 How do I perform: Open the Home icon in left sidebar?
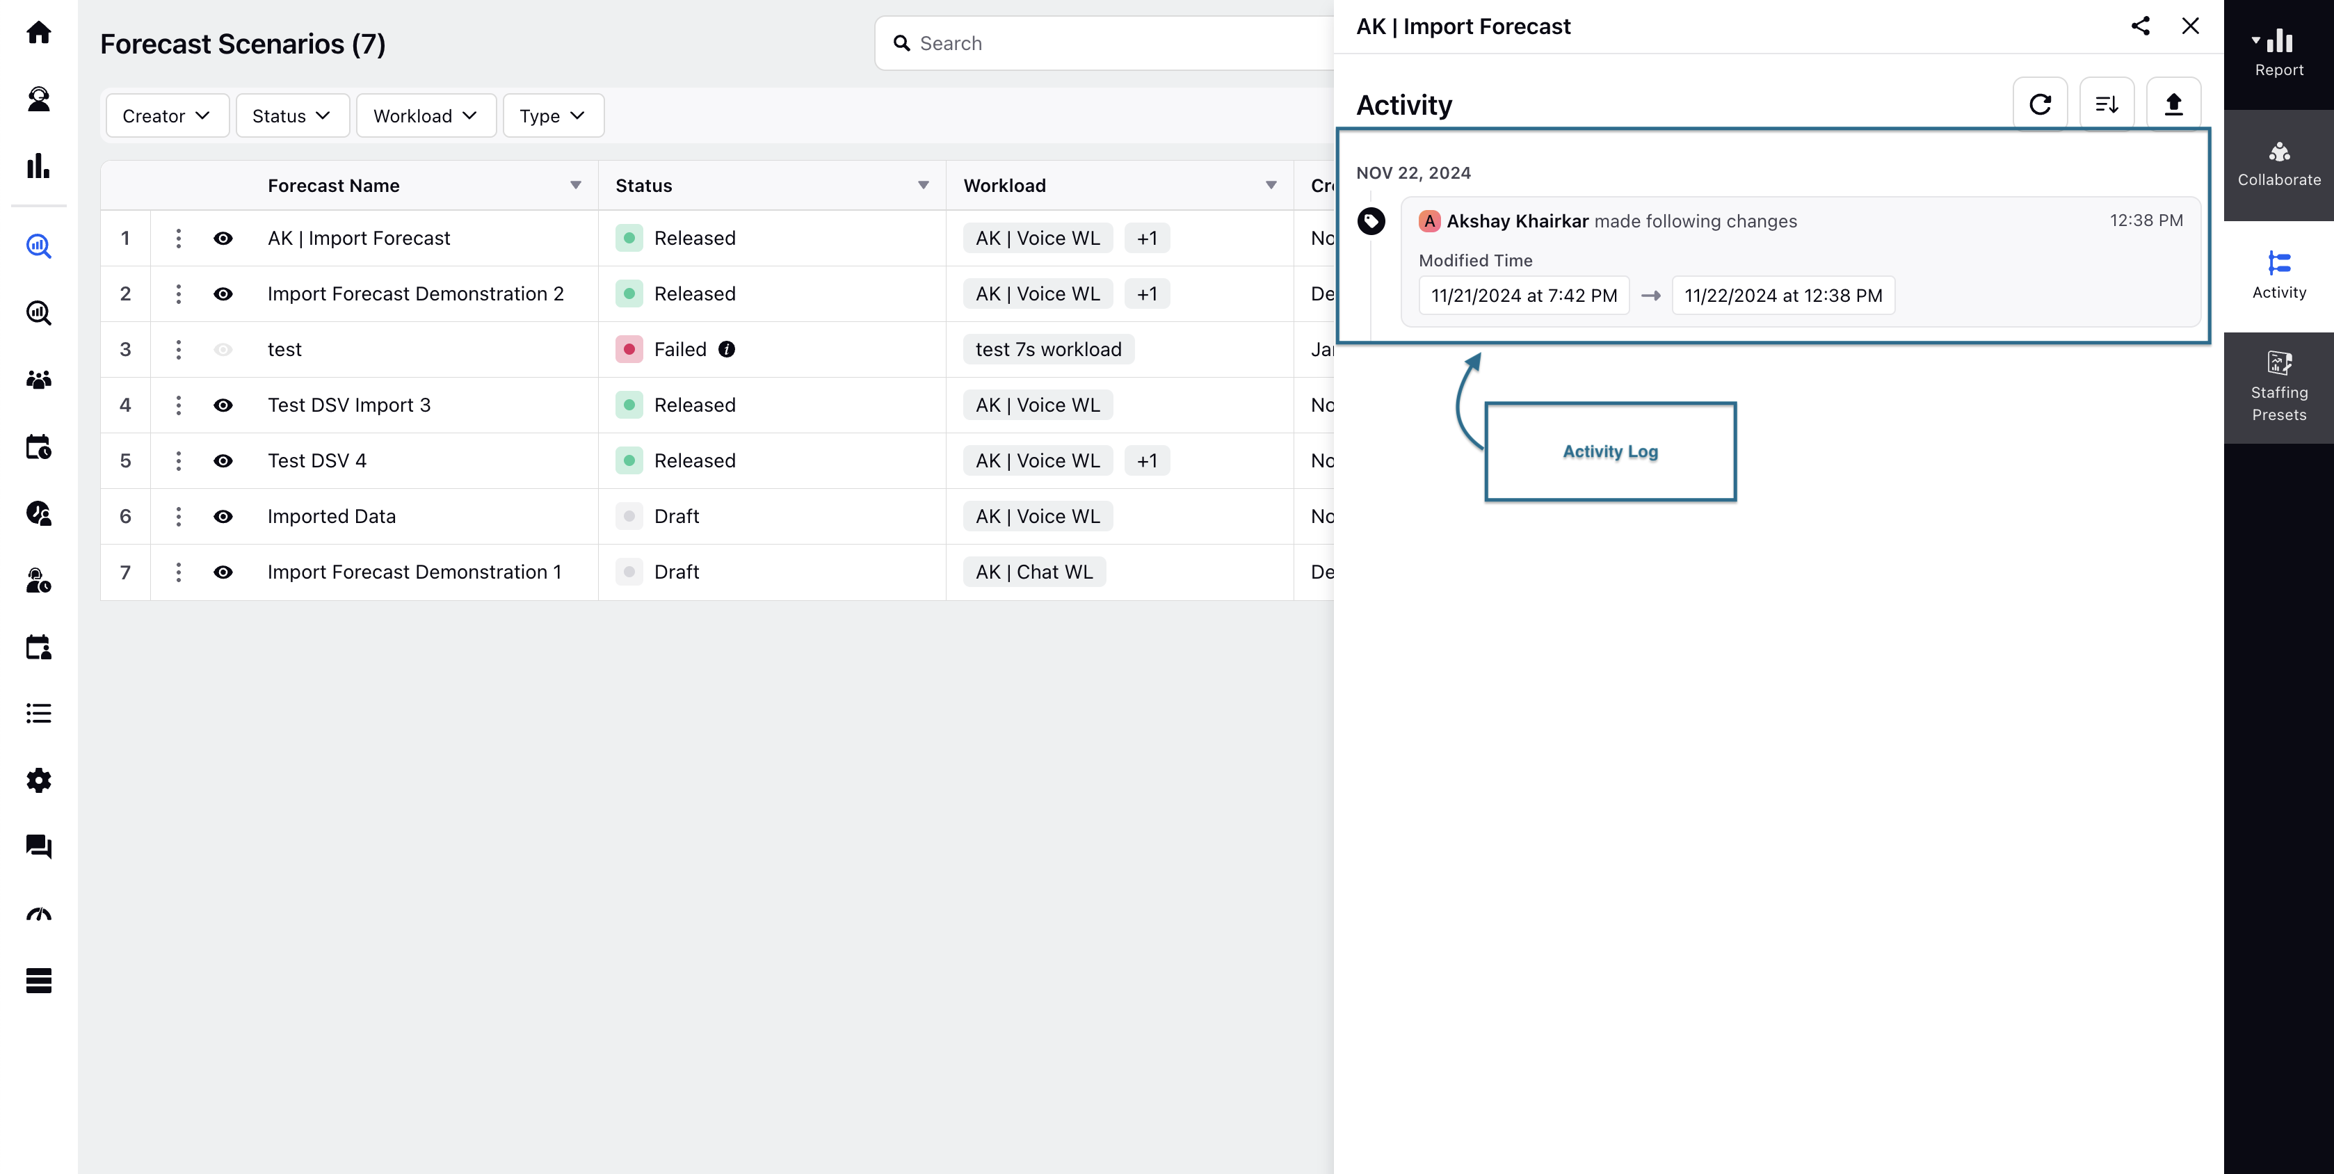pos(38,33)
